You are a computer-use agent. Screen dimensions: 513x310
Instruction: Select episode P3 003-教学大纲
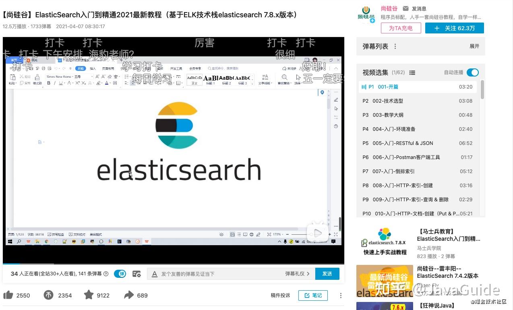[x=418, y=115]
